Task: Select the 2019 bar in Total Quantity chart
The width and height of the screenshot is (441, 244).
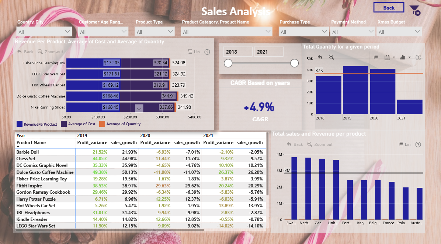Action: click(x=355, y=90)
